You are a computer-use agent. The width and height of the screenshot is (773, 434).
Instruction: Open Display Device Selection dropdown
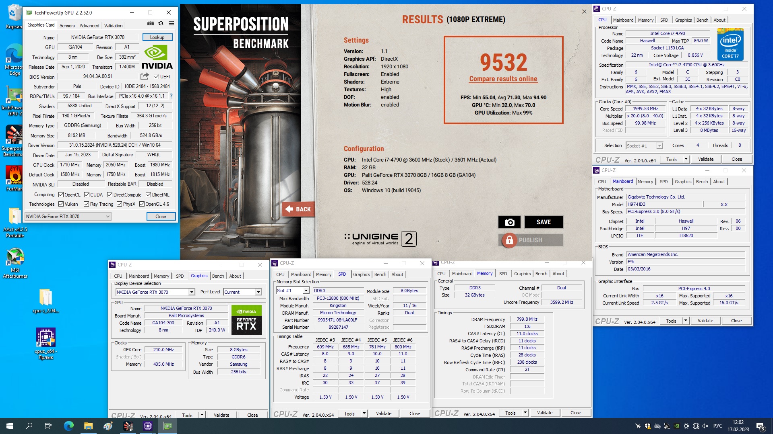tap(155, 292)
